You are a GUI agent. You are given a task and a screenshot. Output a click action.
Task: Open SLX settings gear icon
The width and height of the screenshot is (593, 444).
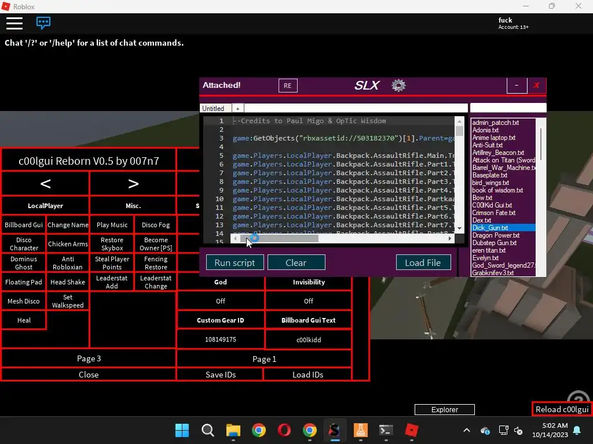398,86
